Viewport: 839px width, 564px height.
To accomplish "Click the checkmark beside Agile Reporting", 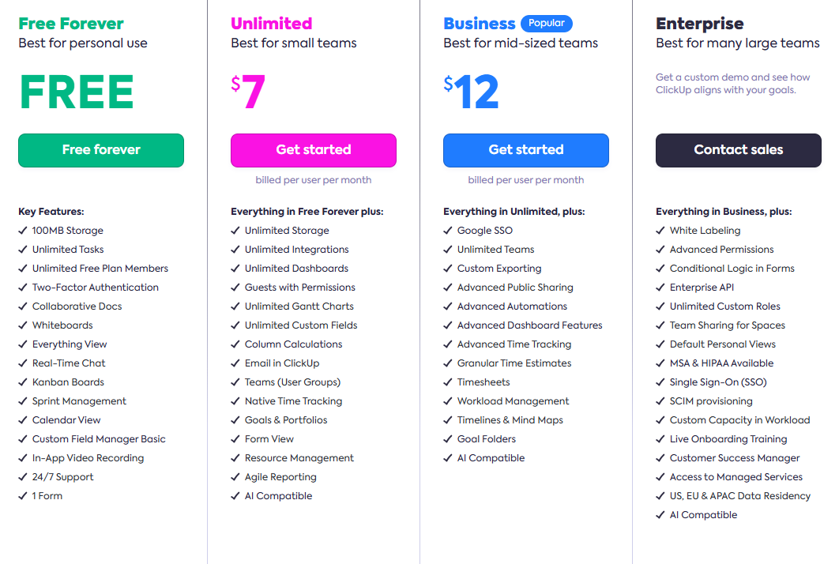I will tap(234, 476).
